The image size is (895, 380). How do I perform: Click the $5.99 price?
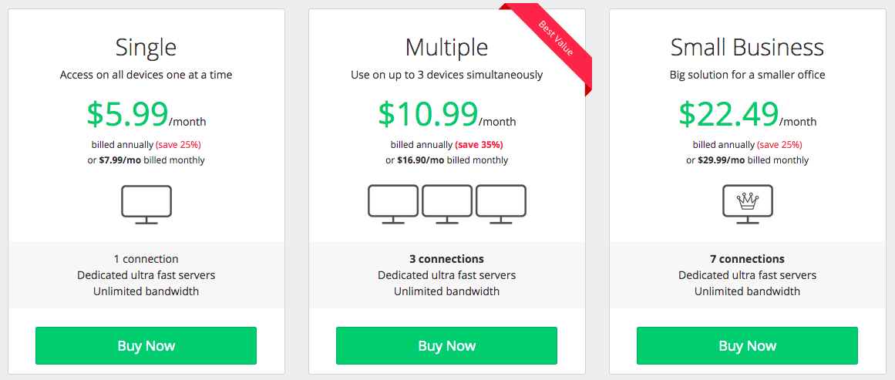point(127,113)
